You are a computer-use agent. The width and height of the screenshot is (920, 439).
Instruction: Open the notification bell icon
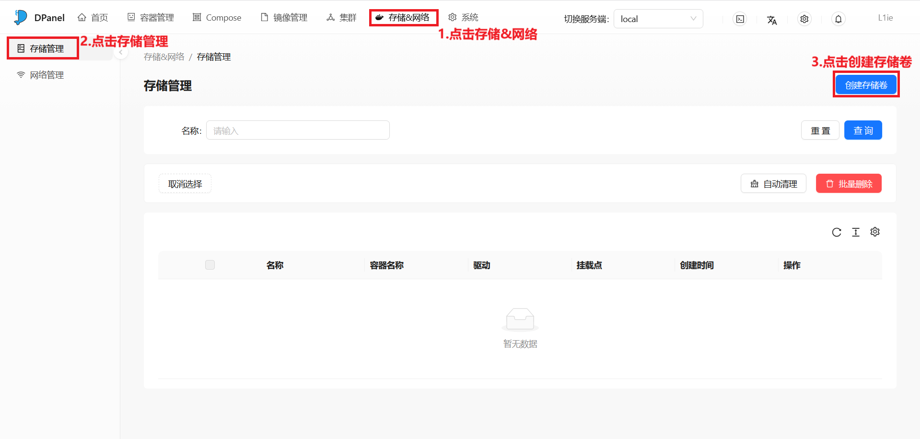pyautogui.click(x=838, y=19)
